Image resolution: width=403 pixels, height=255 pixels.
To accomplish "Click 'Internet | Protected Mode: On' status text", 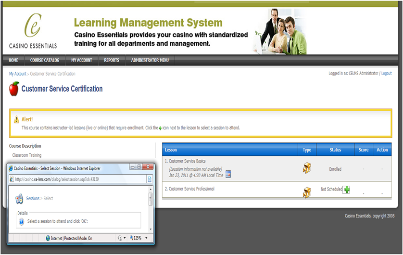I will point(72,238).
